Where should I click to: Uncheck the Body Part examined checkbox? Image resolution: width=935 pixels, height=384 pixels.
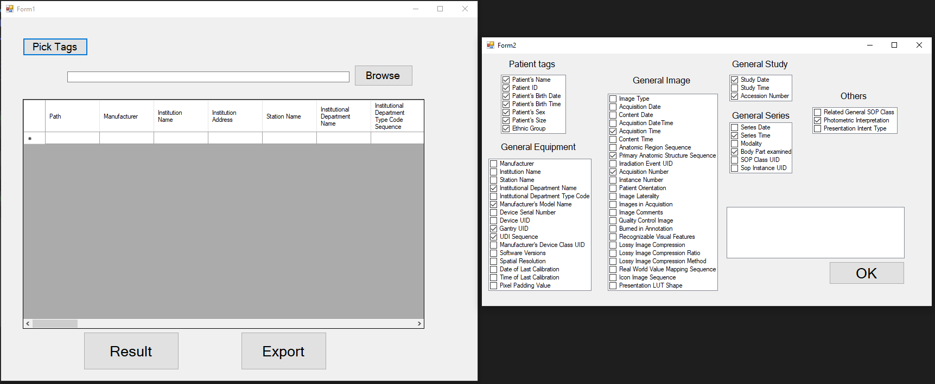pos(735,152)
